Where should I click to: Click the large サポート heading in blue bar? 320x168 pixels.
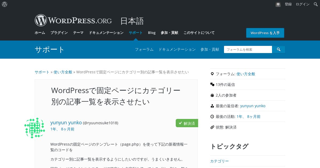[50, 50]
